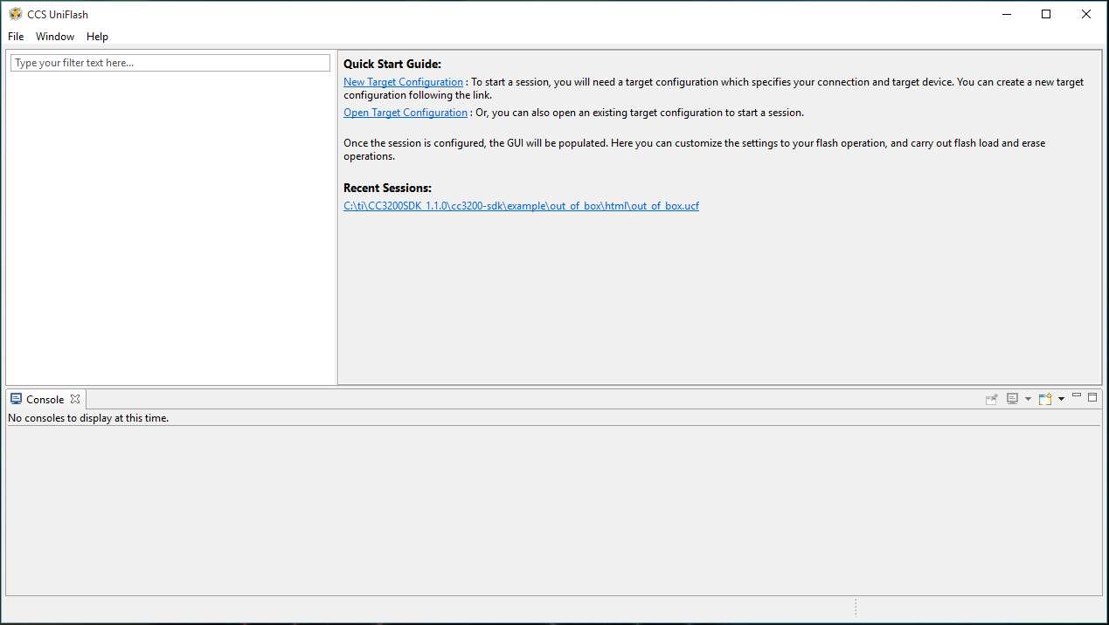Screen dimensions: 1109x625
Task: Click the Console tab monitor icon
Action: (x=16, y=399)
